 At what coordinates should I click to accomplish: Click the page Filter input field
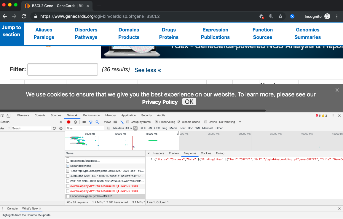(x=63, y=69)
